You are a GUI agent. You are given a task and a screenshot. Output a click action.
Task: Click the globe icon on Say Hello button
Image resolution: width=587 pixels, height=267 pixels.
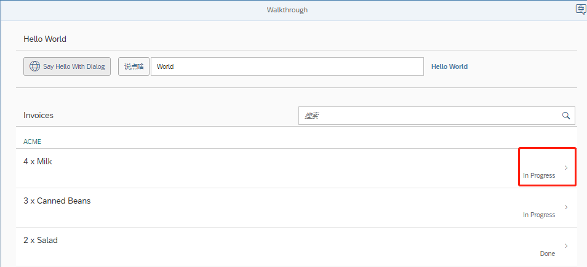tap(34, 66)
